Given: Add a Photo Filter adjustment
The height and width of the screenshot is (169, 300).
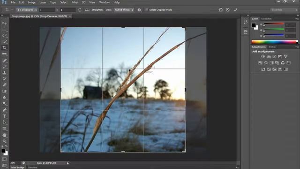Looking at the screenshot, I should pyautogui.click(x=277, y=63).
